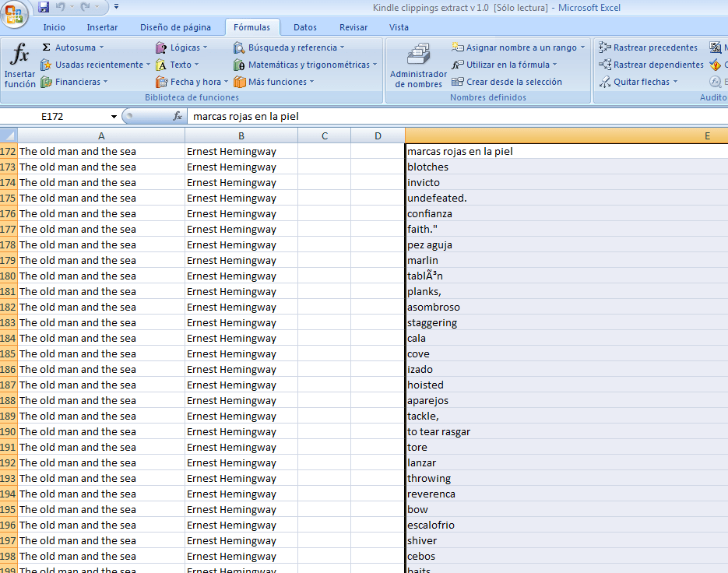Screen dimensions: 728x573
Task: Click the Insertar función fx button
Action: 19,65
